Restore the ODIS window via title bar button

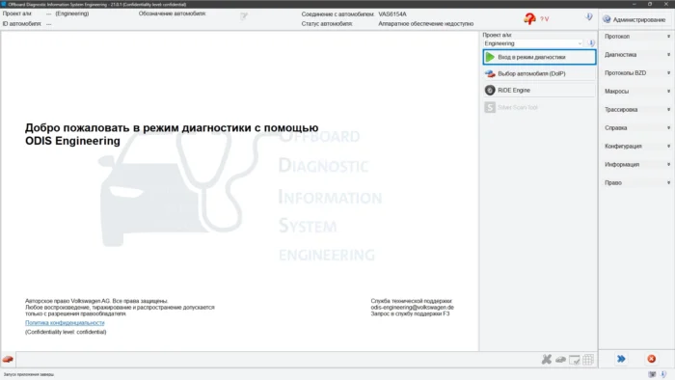(650, 4)
